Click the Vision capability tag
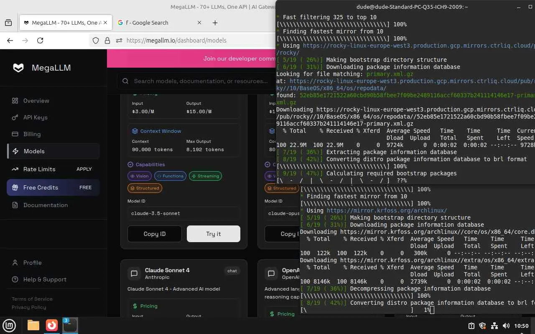Viewport: 535px width, 334px height. (140, 176)
